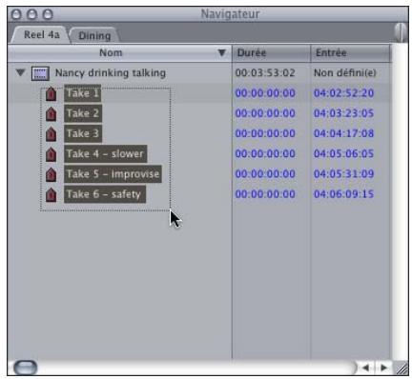Click the Take 6 – safety duration value
This screenshot has width=412, height=379.
click(265, 194)
